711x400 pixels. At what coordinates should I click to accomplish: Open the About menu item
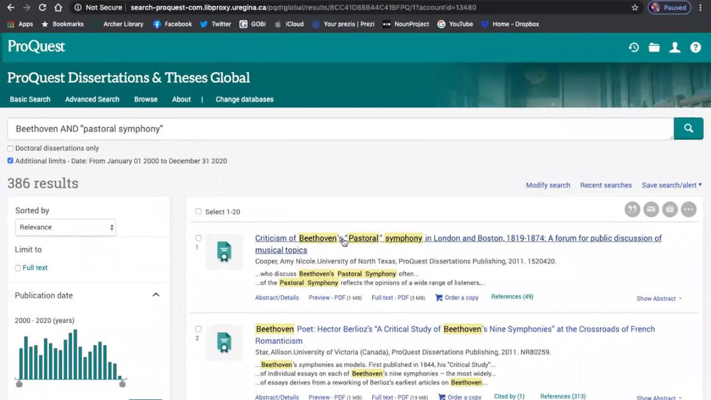tap(181, 99)
